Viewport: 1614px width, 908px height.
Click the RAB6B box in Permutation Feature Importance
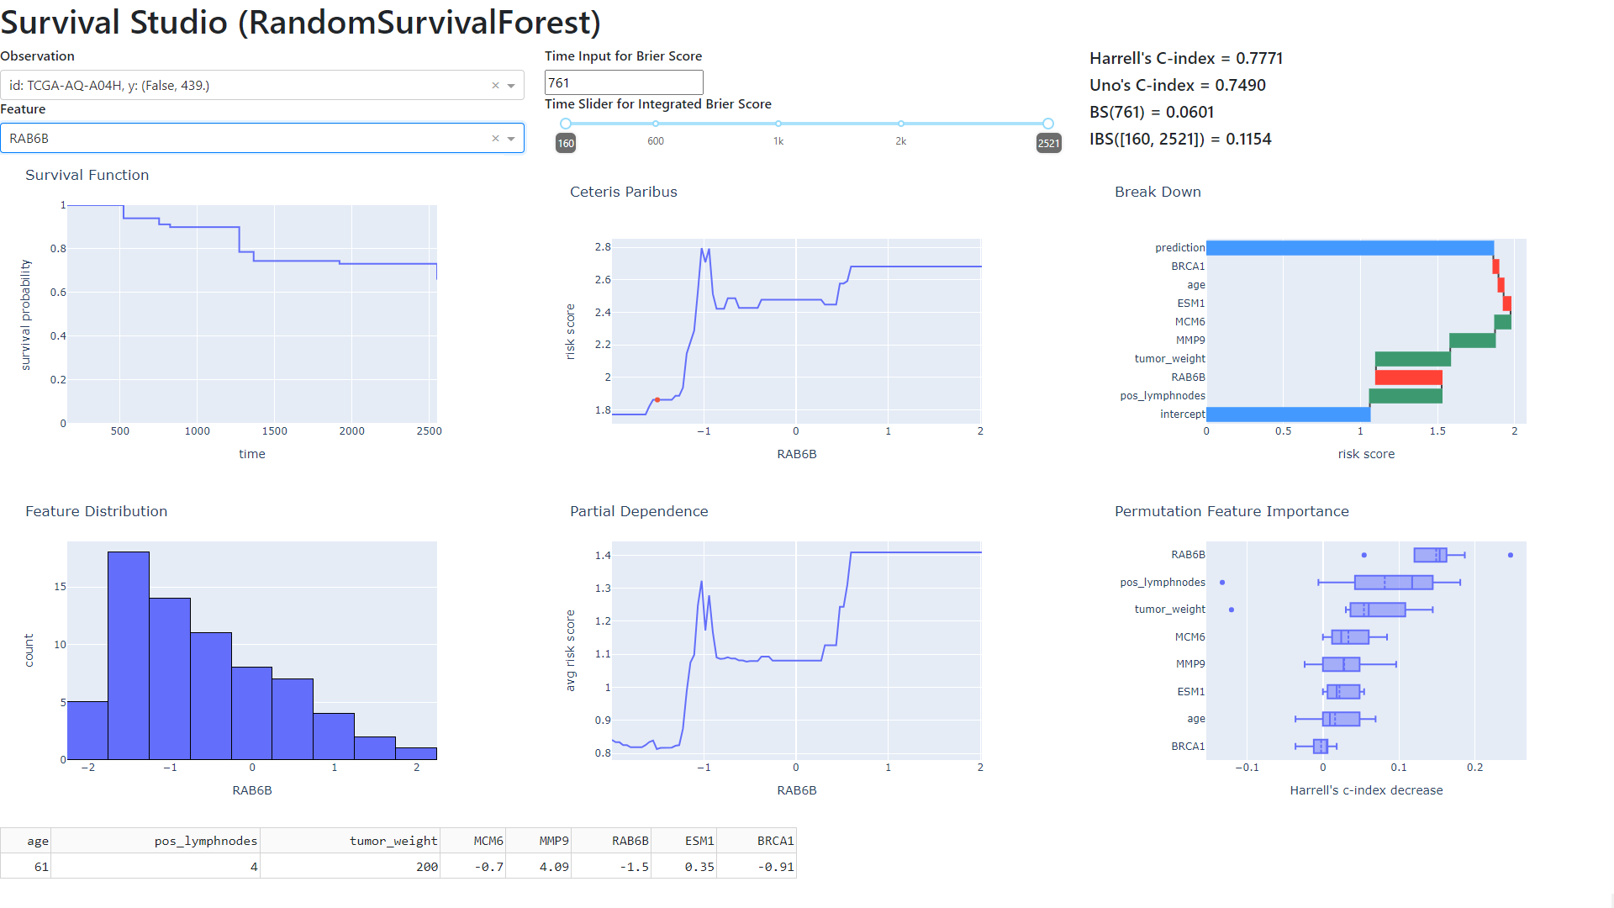pyautogui.click(x=1429, y=555)
